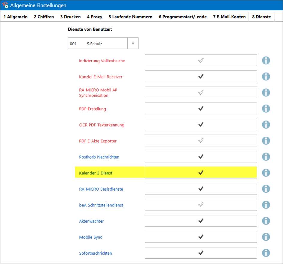Viewport: 283px width, 264px height.
Task: Click the RA-MICRO Mobil AP Synchronisation label
Action: [98, 93]
